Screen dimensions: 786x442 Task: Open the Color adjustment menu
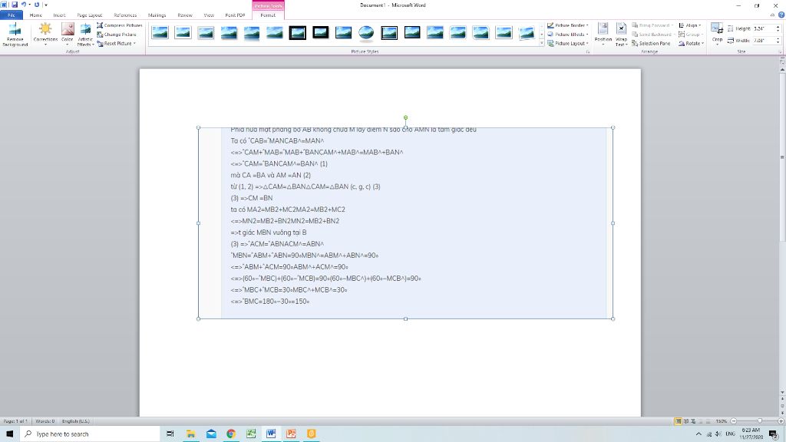coord(68,35)
